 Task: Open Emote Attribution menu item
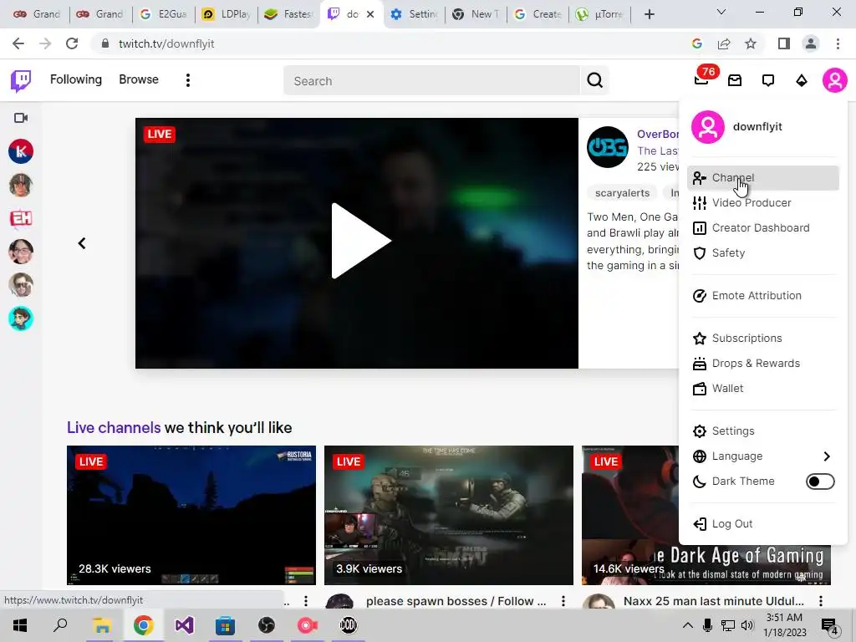pyautogui.click(x=762, y=296)
